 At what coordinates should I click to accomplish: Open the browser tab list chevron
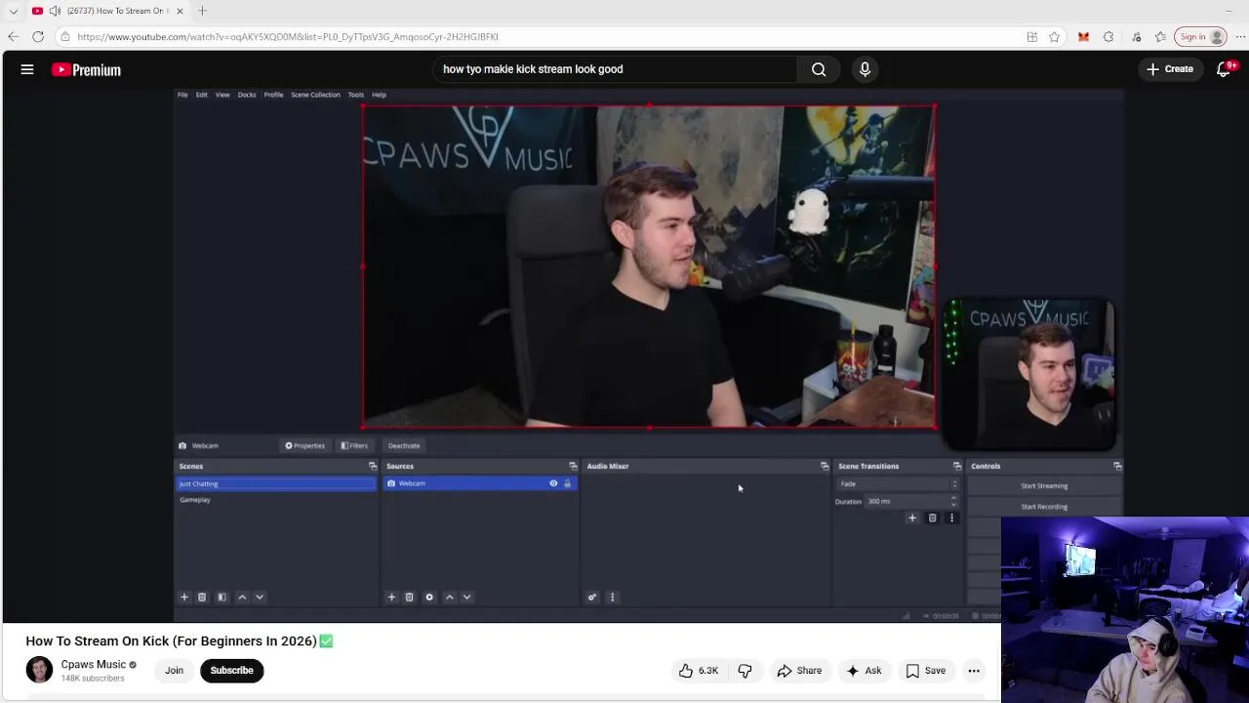[13, 11]
